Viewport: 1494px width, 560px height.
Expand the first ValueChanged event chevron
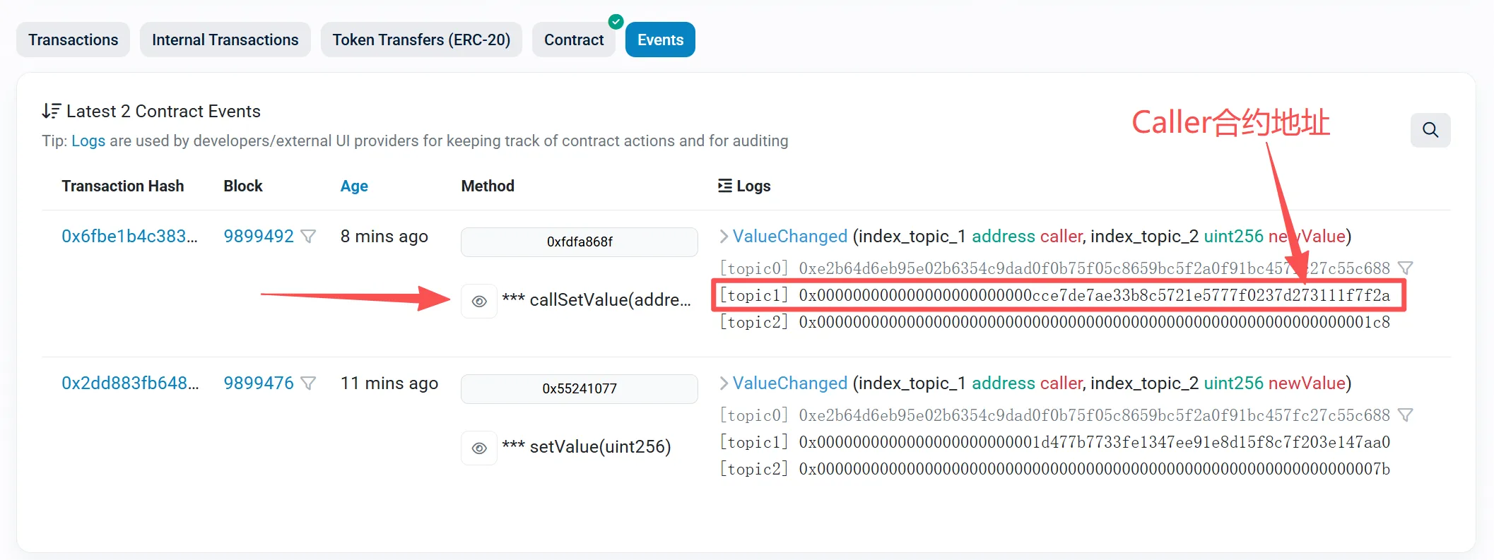tap(724, 237)
